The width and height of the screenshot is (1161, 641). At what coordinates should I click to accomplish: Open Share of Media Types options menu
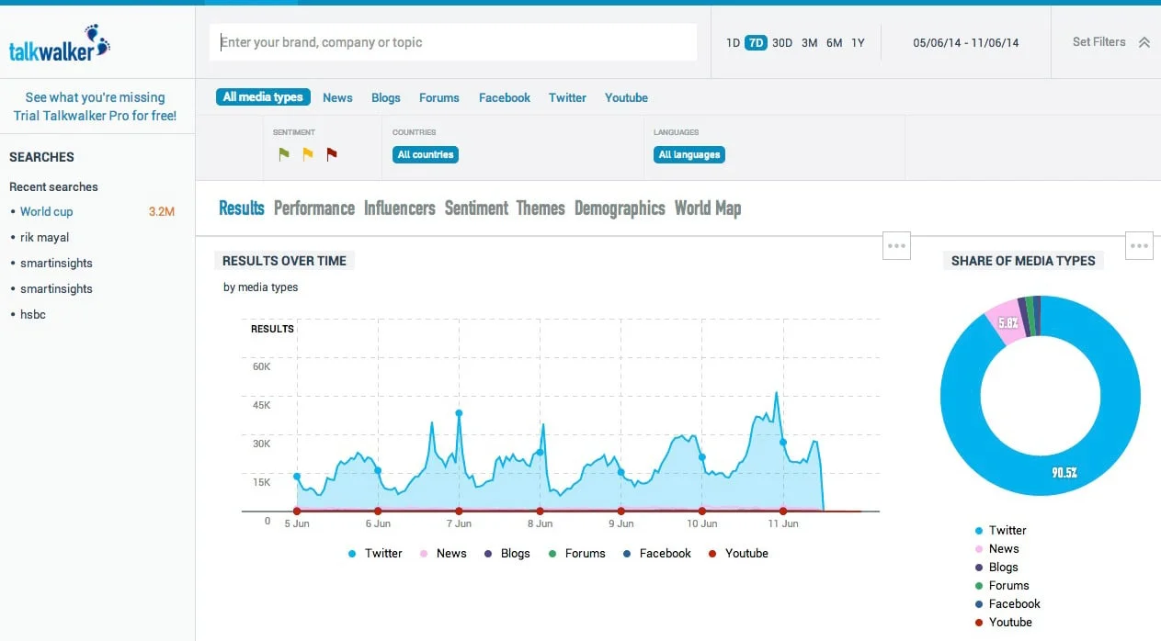pos(1139,246)
